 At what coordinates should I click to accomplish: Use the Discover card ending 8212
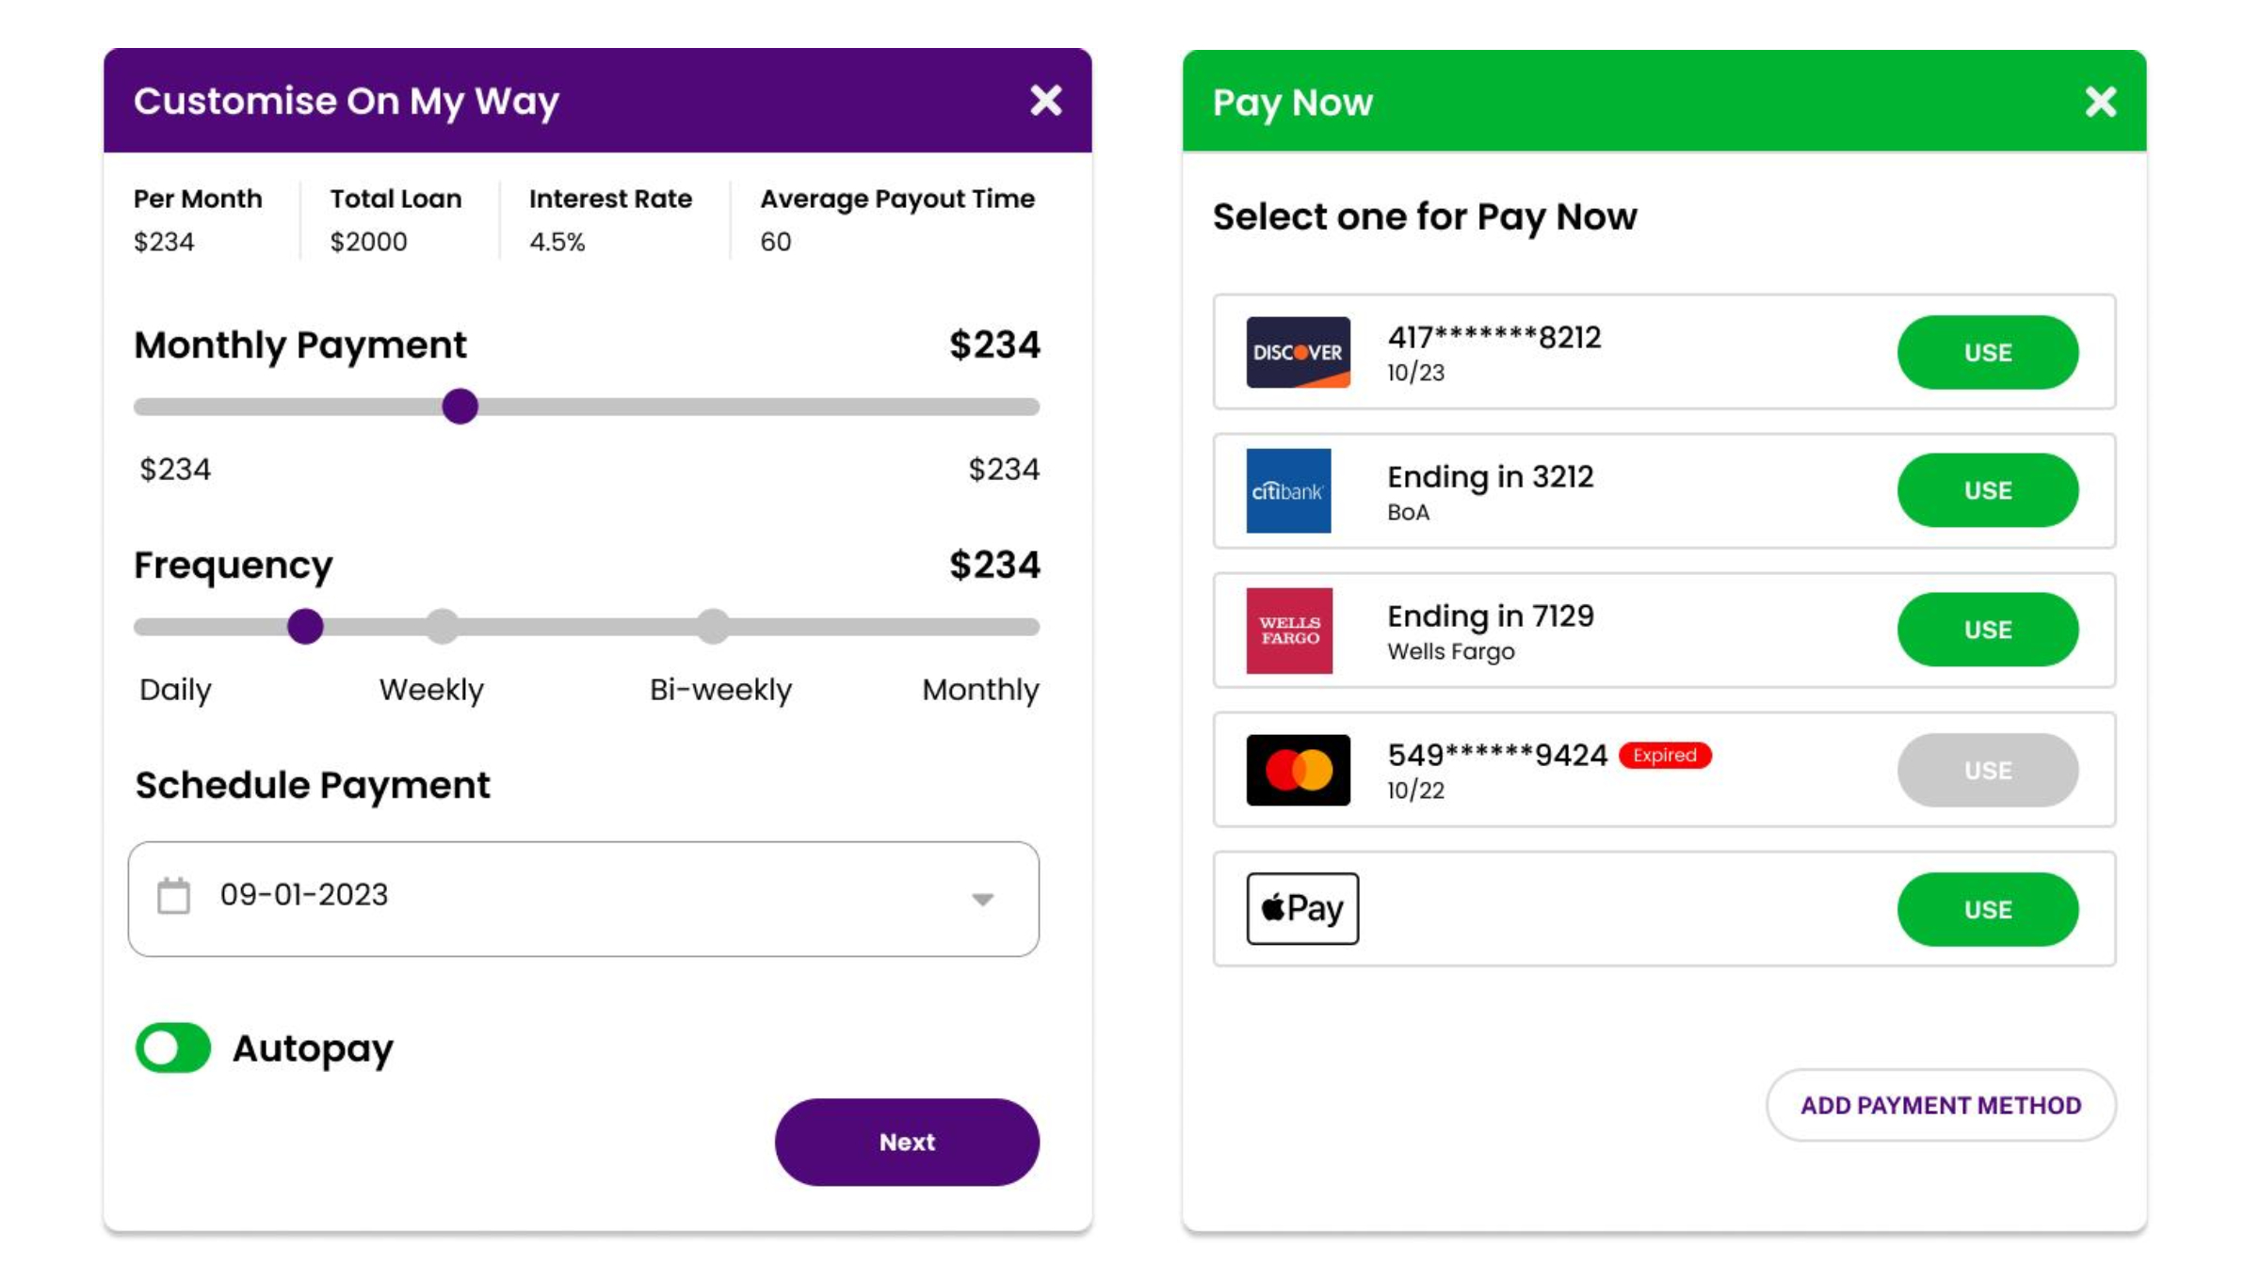pyautogui.click(x=1987, y=352)
